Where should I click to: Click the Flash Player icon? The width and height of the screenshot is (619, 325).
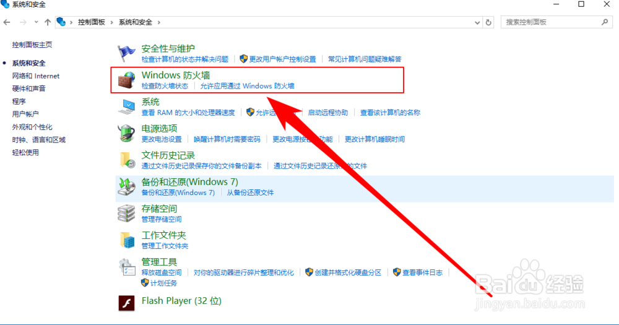click(x=126, y=303)
